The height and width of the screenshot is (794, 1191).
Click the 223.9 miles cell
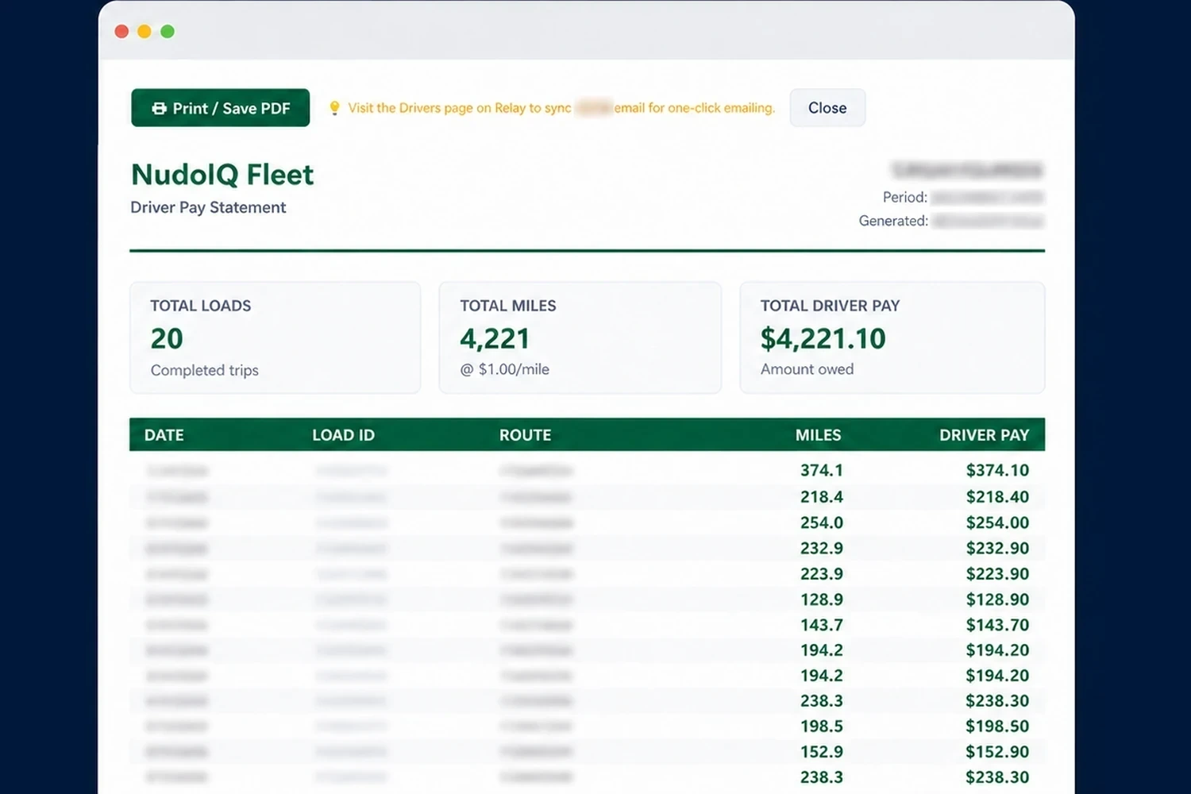pos(822,573)
